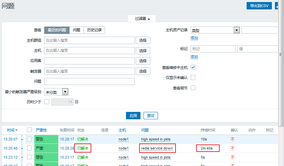Click the vertical page scrollbar
Screen dimensions: 284x166
[281, 63]
